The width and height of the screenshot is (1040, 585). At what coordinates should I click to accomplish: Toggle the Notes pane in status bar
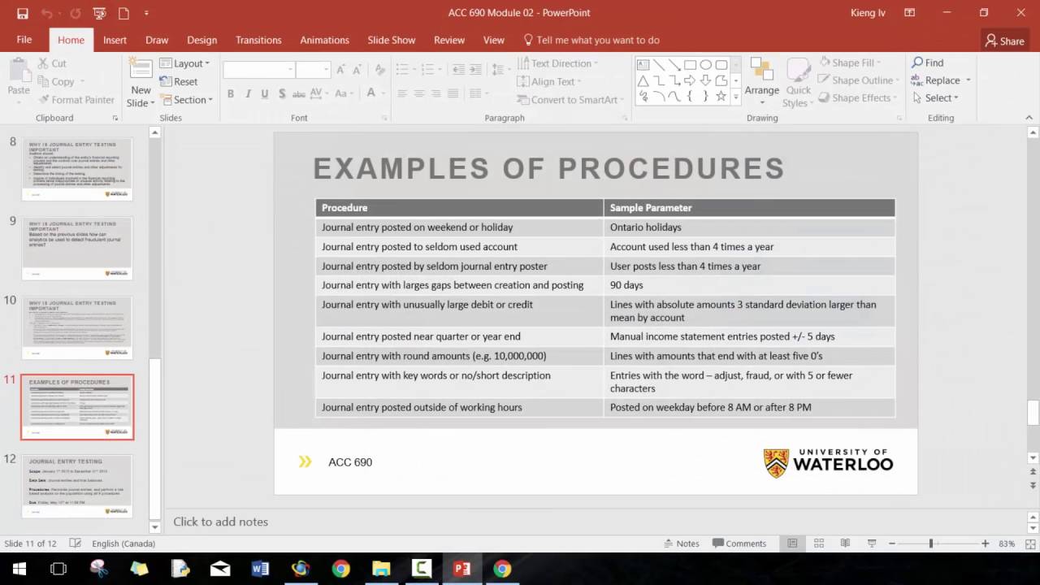pos(682,544)
